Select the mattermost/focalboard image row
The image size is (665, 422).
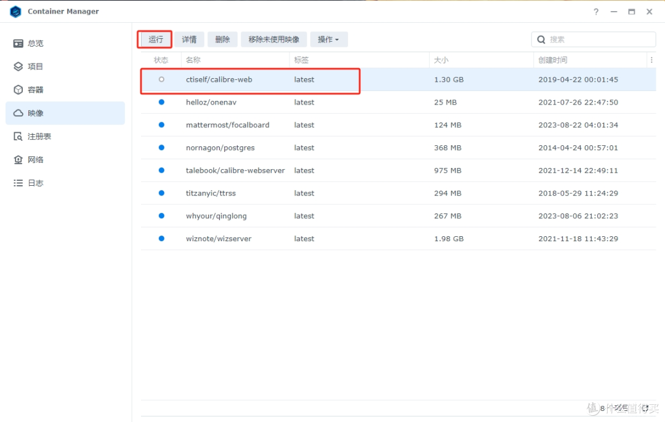(398, 125)
